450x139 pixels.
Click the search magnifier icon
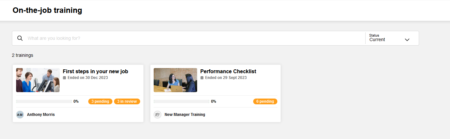(x=20, y=38)
